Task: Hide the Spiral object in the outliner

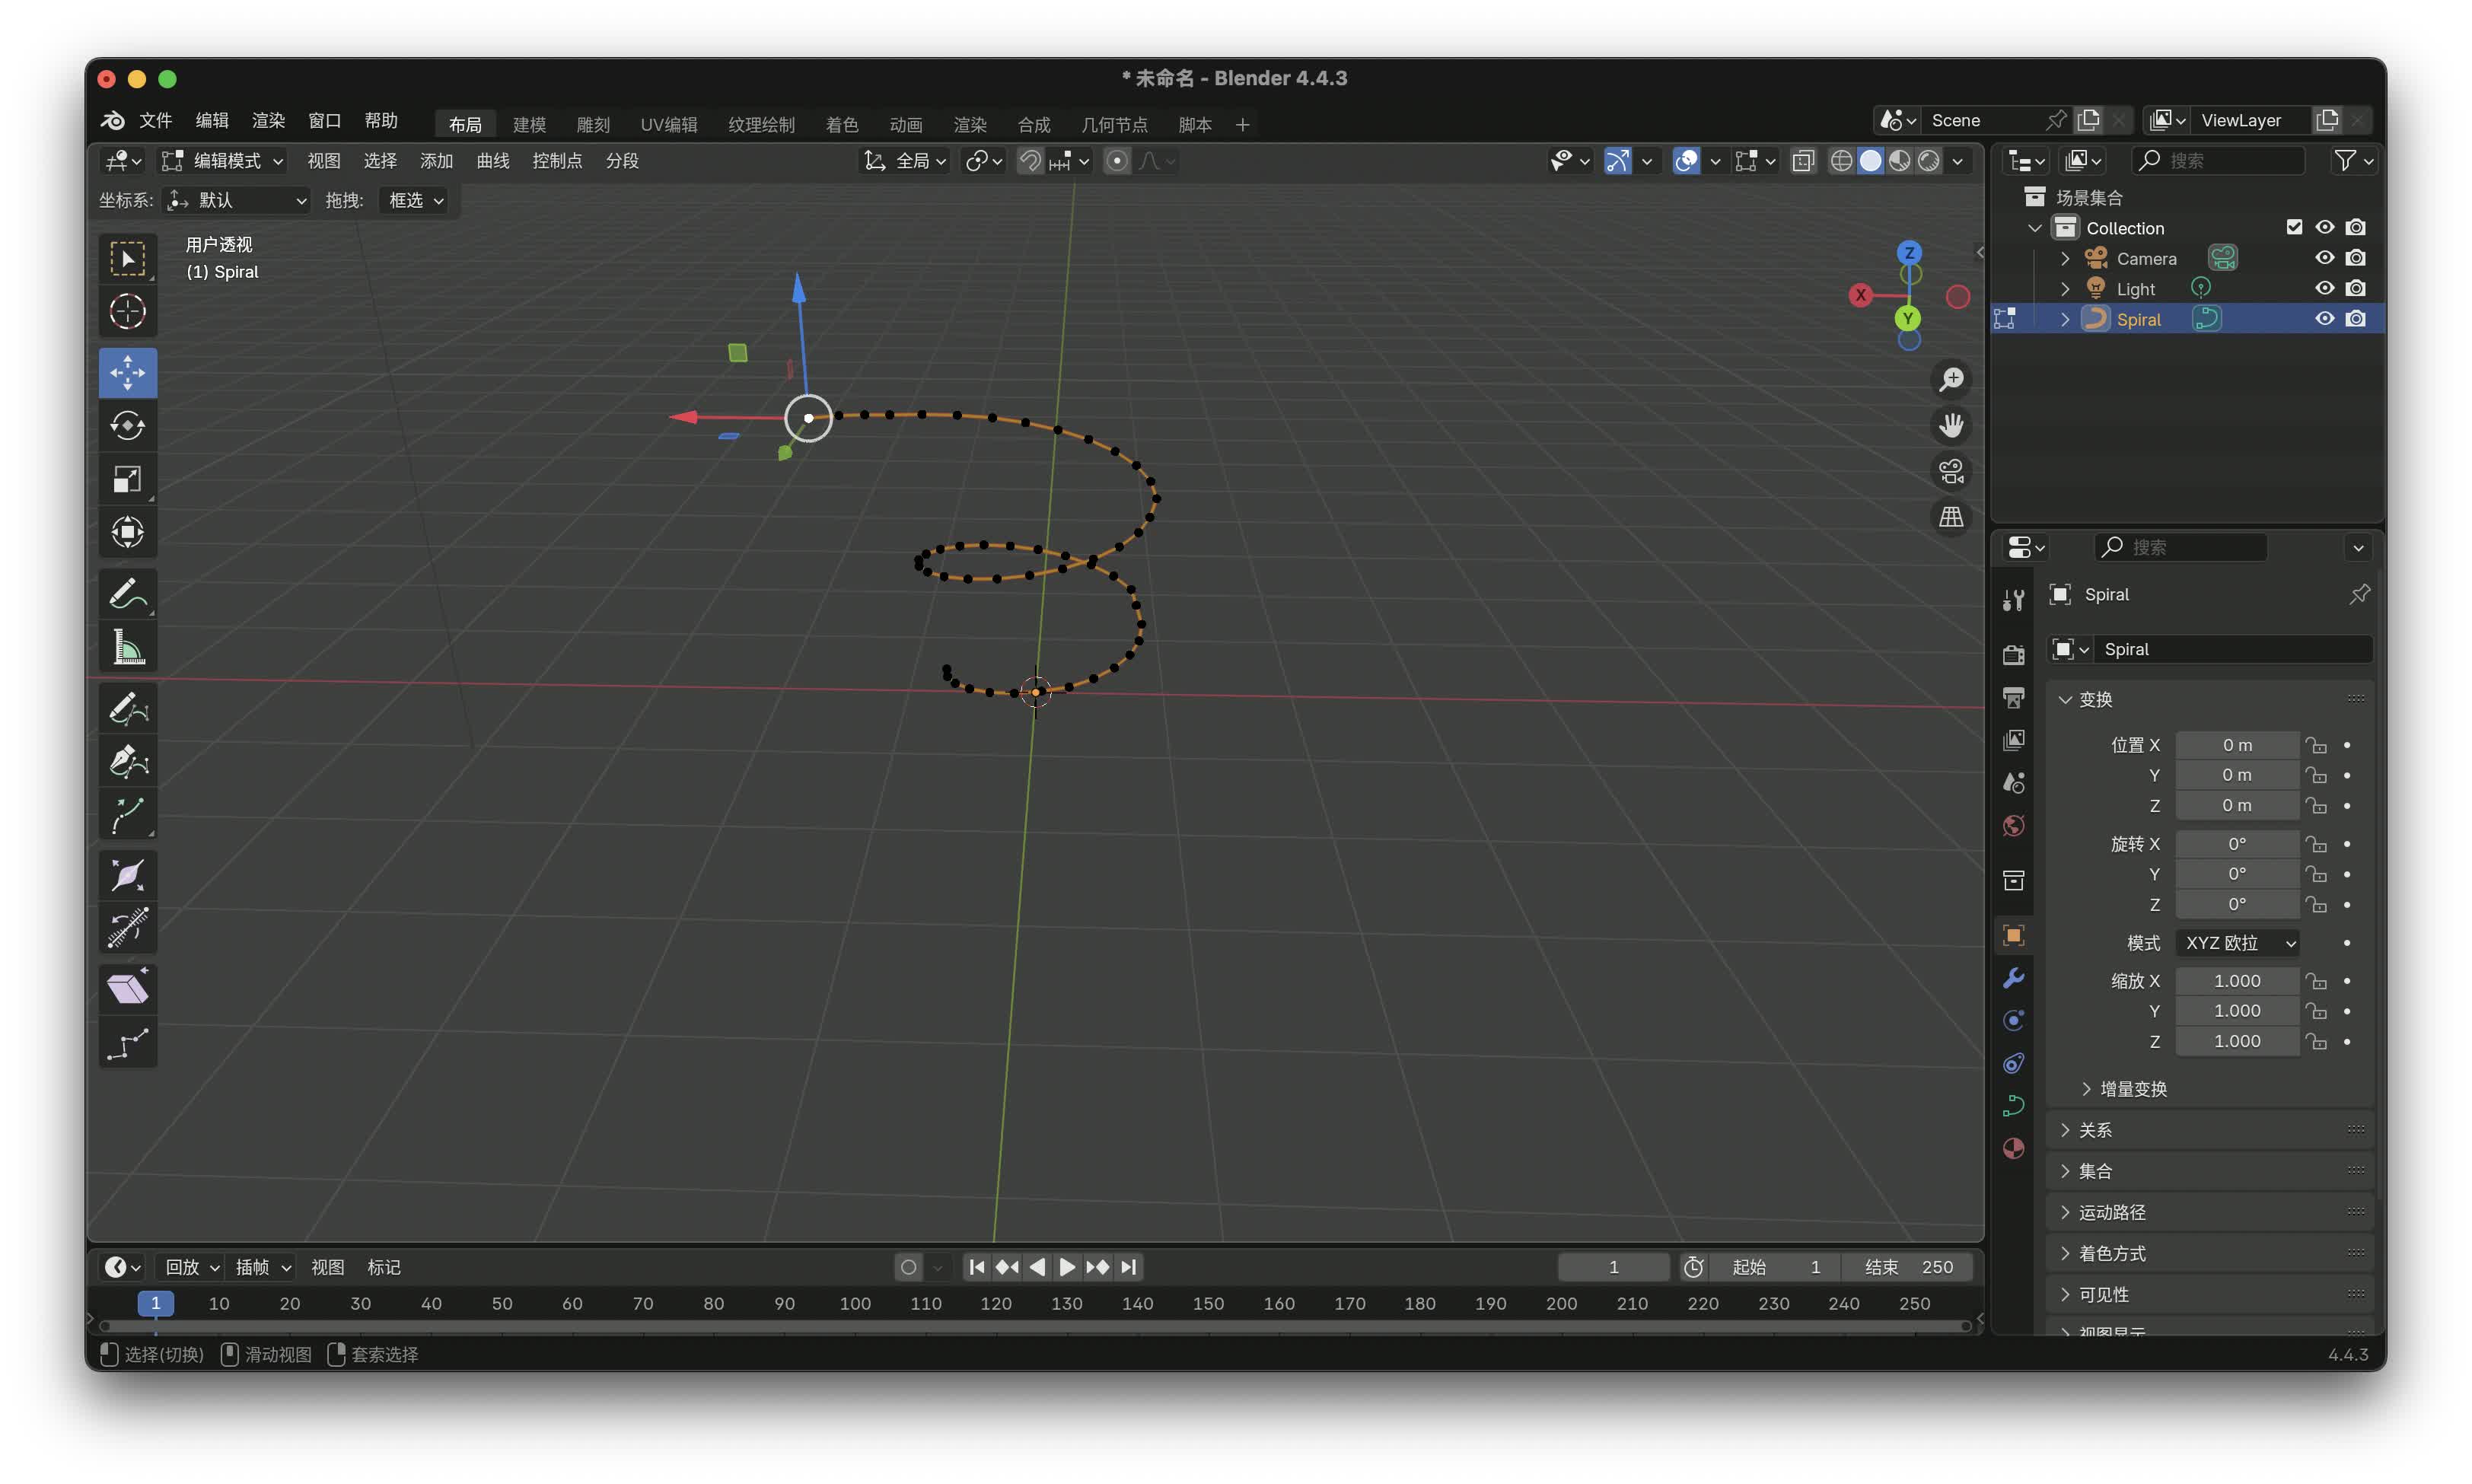Action: [2324, 319]
